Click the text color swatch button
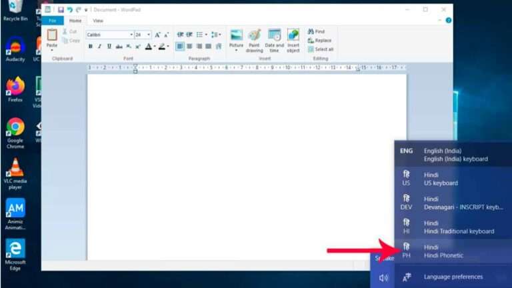 click(149, 47)
